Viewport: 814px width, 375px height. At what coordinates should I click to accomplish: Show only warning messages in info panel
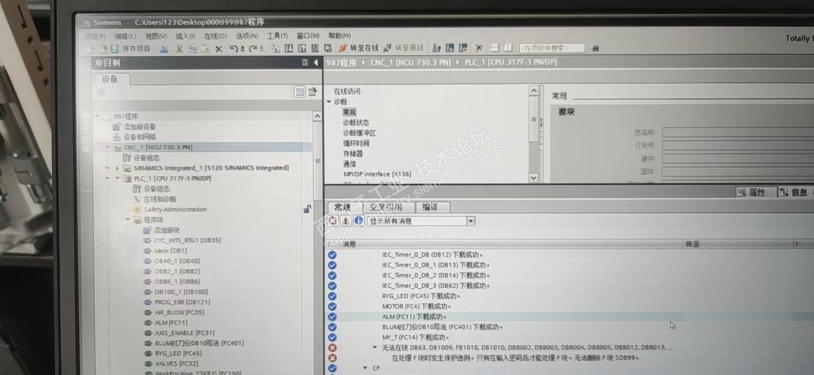click(x=346, y=221)
